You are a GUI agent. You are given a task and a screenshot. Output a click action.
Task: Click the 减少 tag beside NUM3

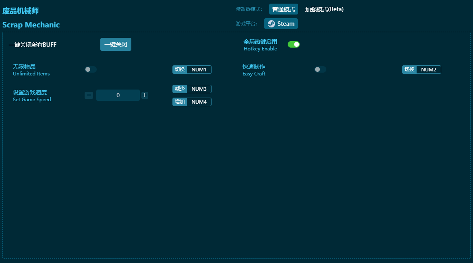click(180, 89)
